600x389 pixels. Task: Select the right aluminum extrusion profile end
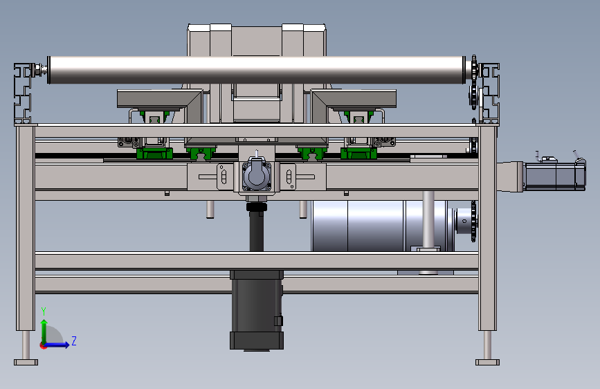(490, 94)
